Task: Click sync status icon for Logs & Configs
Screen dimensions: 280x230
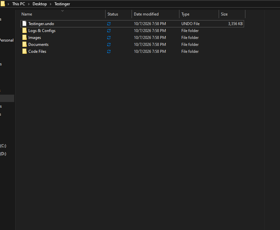Action: (x=109, y=31)
